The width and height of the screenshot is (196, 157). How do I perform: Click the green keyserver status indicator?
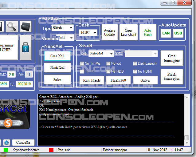click(x=6, y=150)
